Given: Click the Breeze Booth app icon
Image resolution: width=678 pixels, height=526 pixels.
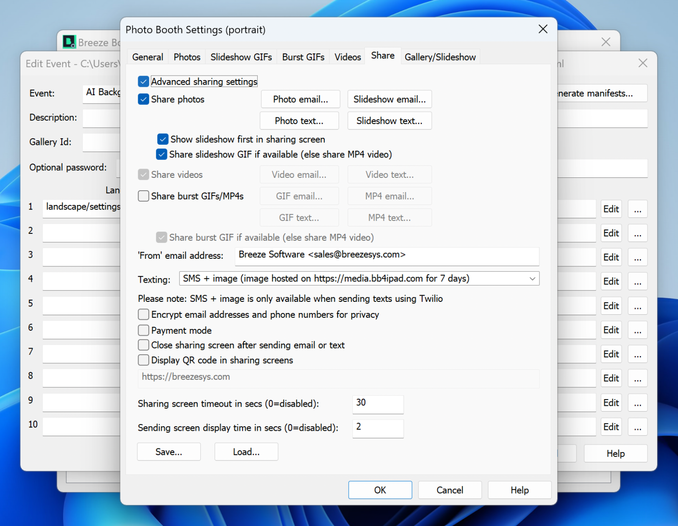Looking at the screenshot, I should click(69, 42).
